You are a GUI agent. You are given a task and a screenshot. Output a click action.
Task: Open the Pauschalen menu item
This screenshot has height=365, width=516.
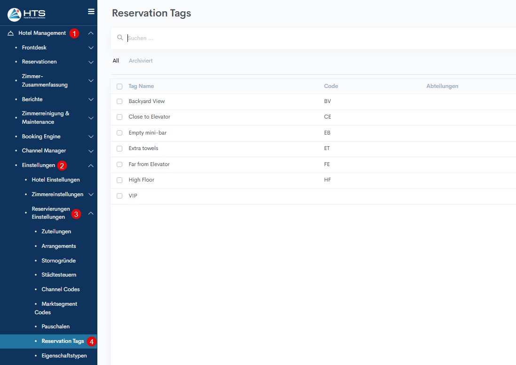(x=56, y=326)
